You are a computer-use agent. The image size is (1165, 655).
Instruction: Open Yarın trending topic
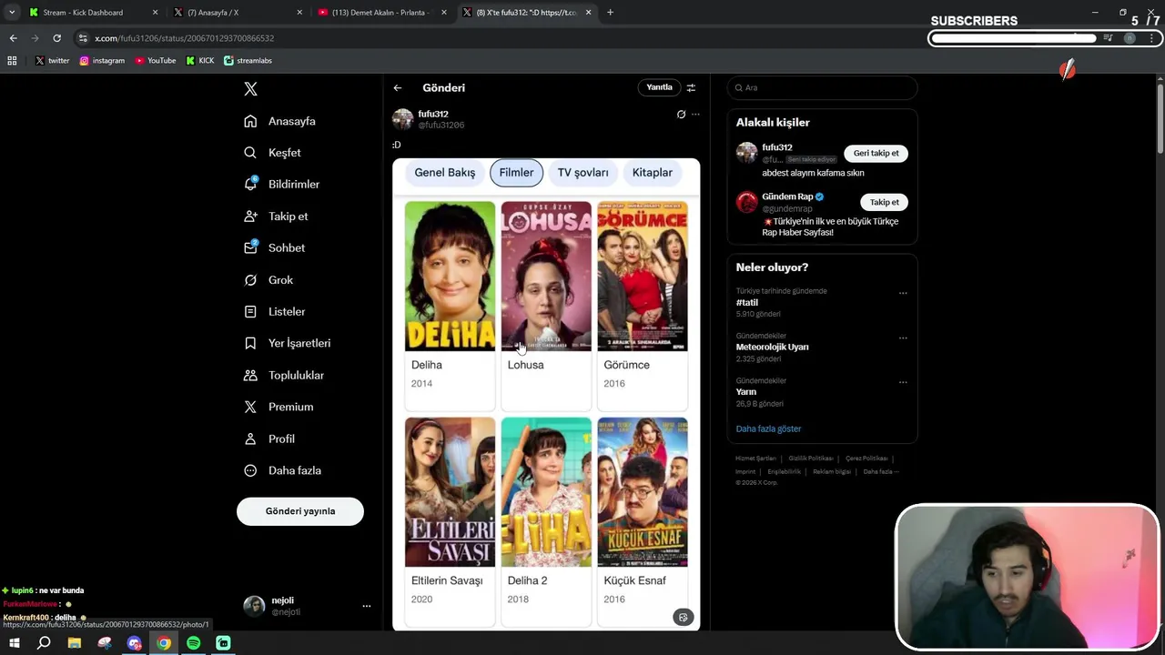coord(746,391)
